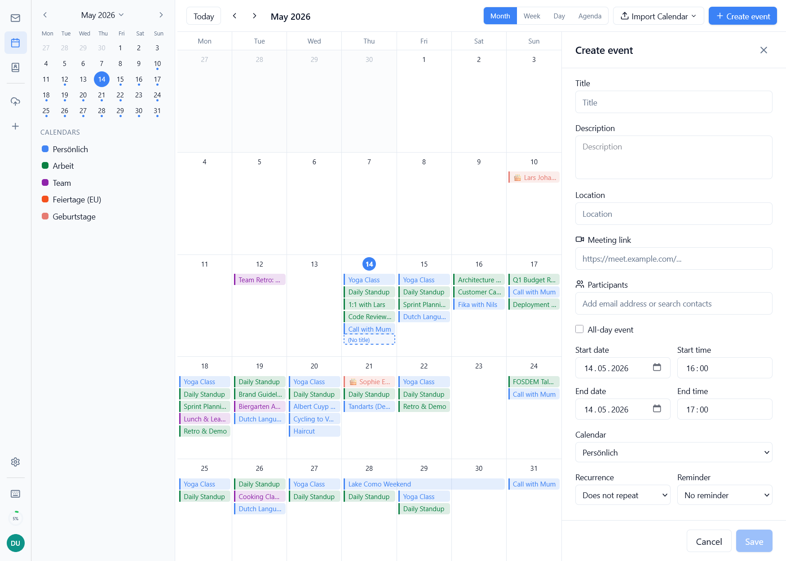The height and width of the screenshot is (561, 786).
Task: Click the Meeting link video camera icon
Action: (580, 240)
